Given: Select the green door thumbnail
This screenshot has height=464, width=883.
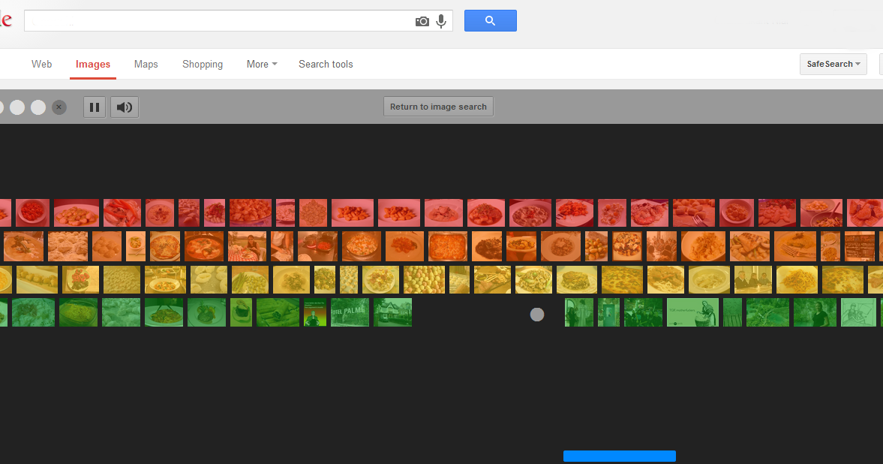Looking at the screenshot, I should click(608, 312).
